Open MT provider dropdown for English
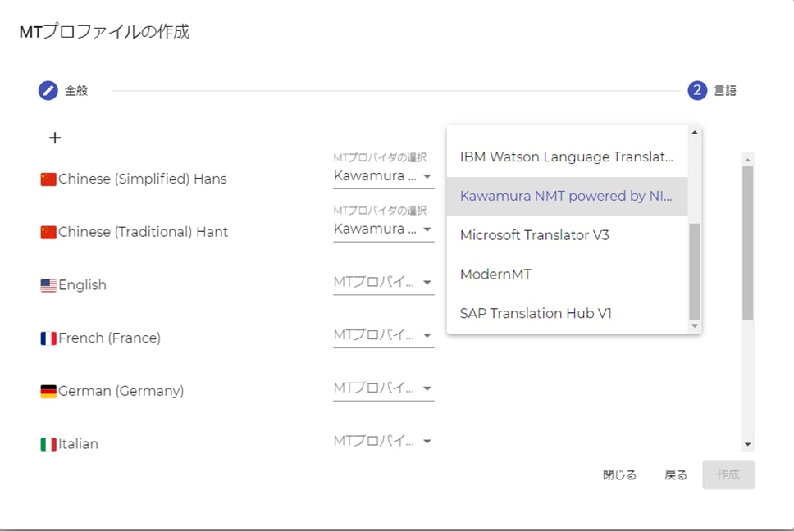 [x=383, y=283]
